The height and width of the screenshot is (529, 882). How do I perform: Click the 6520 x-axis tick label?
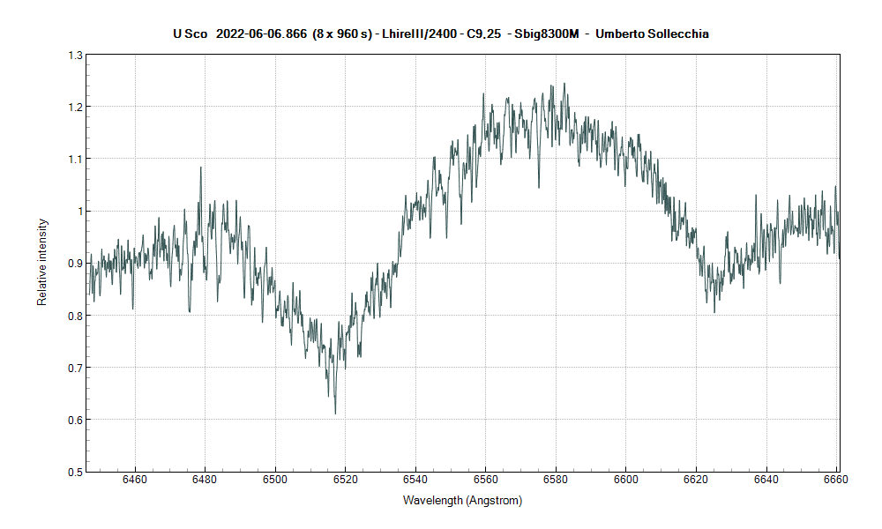[346, 480]
